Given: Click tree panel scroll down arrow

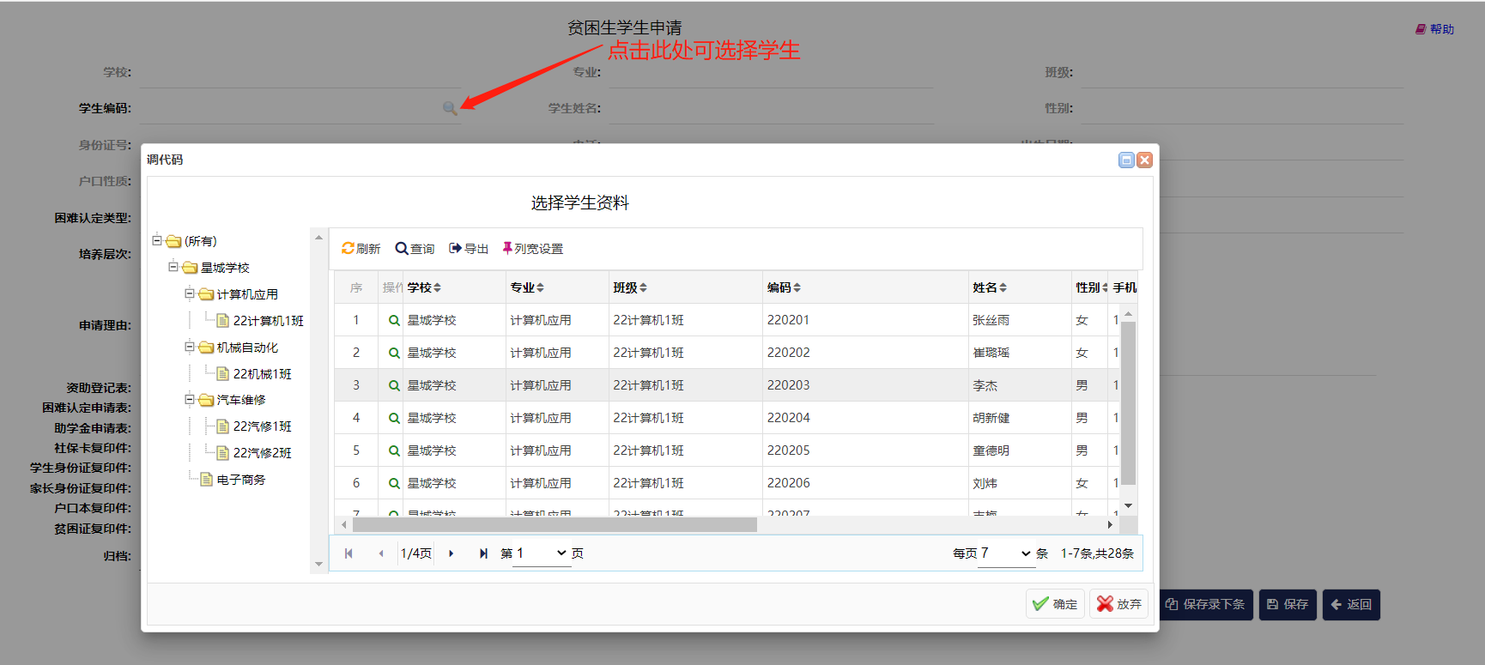Looking at the screenshot, I should click(318, 565).
